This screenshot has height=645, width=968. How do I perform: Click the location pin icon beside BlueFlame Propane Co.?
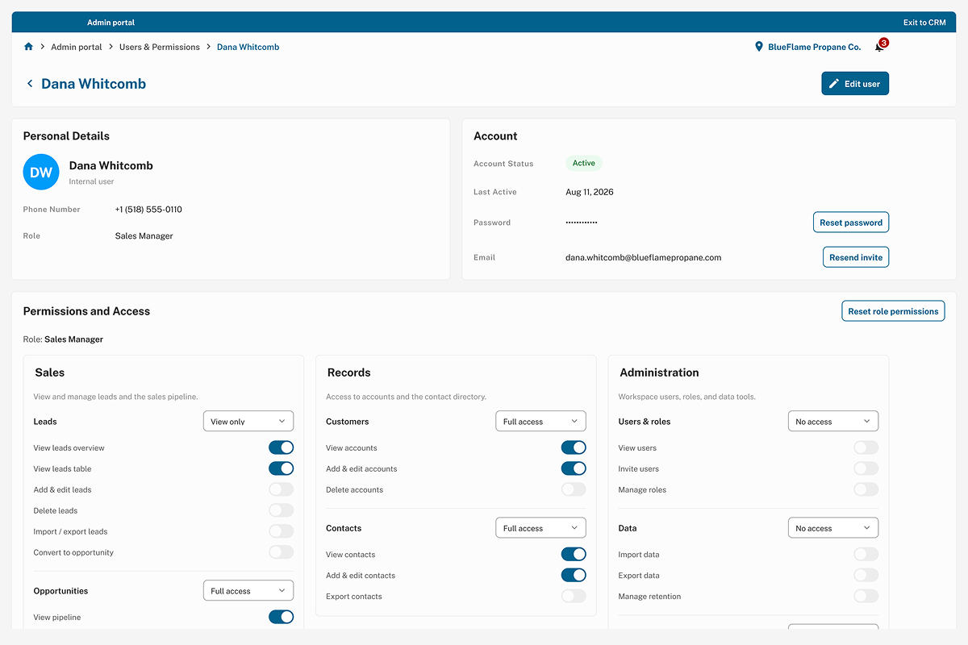[x=758, y=47]
